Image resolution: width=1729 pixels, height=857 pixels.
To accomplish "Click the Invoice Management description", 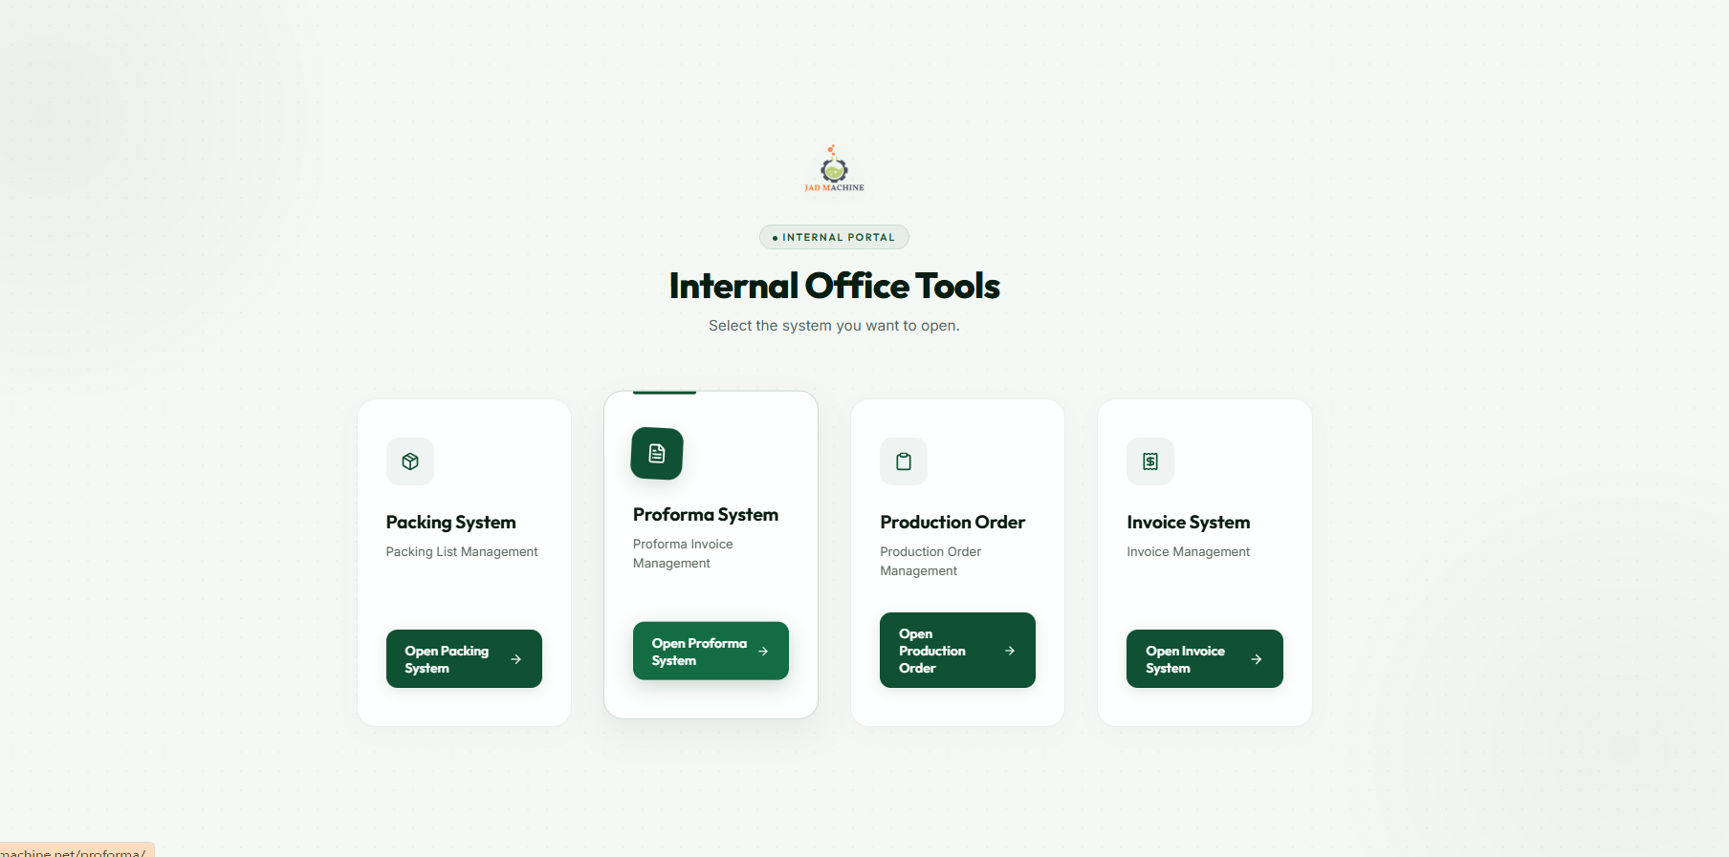I will [x=1188, y=552].
